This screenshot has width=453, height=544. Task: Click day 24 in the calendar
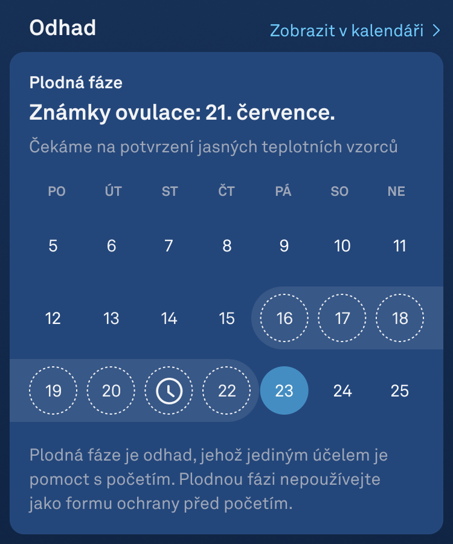click(342, 391)
